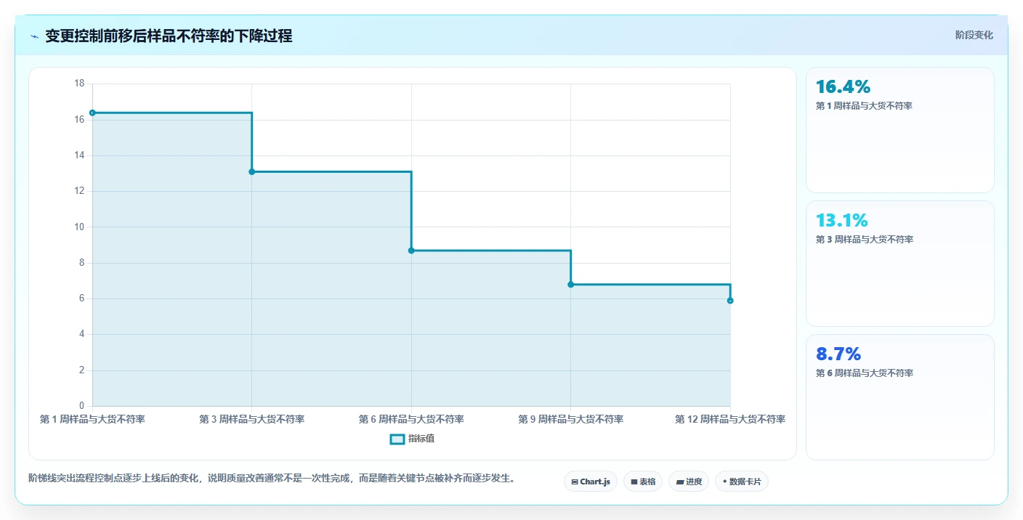
Task: Click the x-axis label 第 12 周样品与大货不符率
Action: 730,420
